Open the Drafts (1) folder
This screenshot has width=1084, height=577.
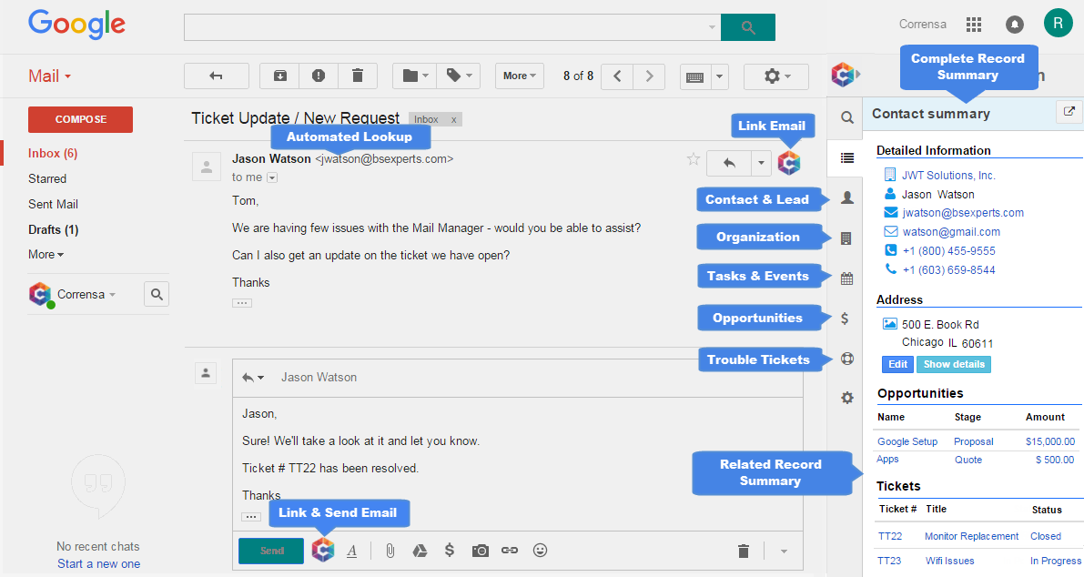click(x=53, y=230)
